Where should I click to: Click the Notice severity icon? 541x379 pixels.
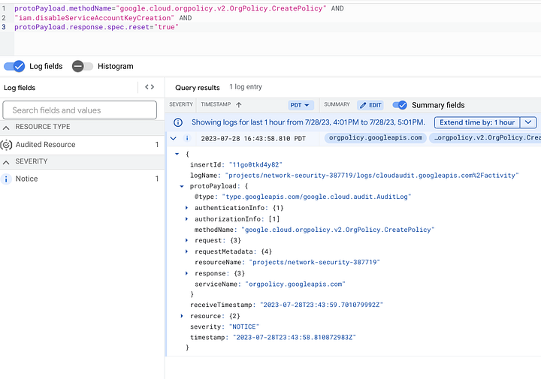7,179
